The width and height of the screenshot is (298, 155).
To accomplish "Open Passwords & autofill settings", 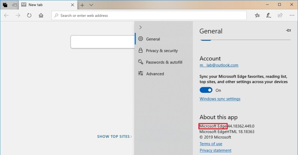I will pos(164,62).
